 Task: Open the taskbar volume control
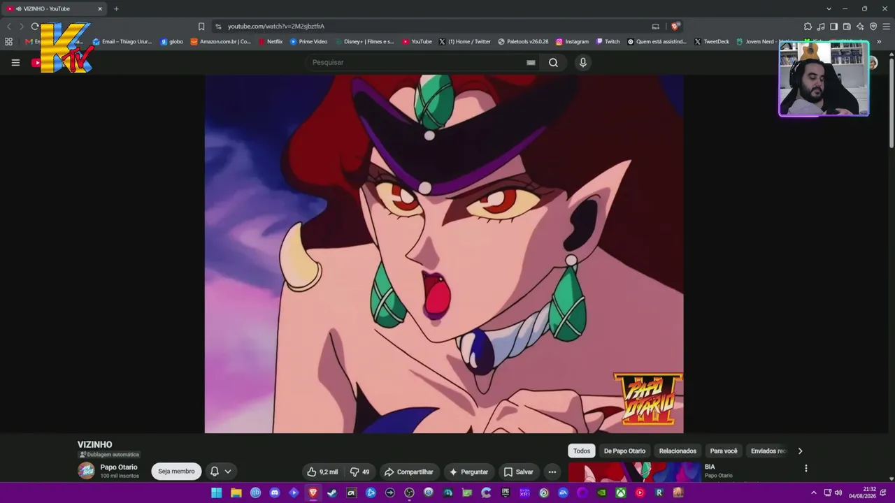[x=838, y=493]
